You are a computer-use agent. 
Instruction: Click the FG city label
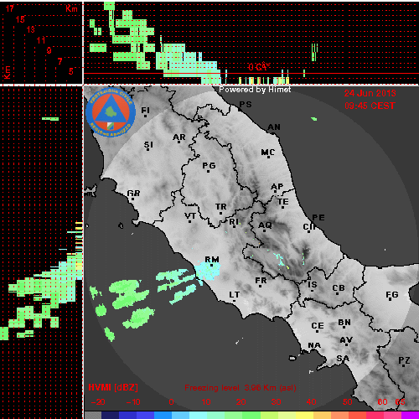[392, 295]
